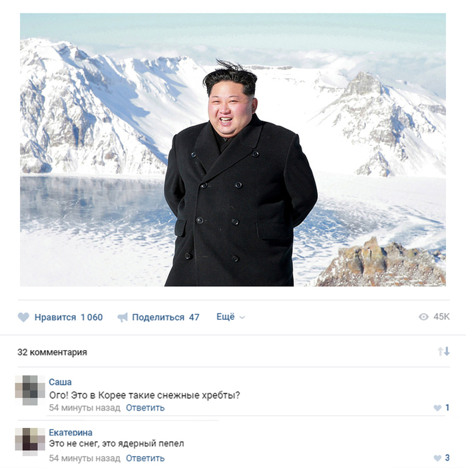Open Саша's pixelated avatar

click(30, 390)
